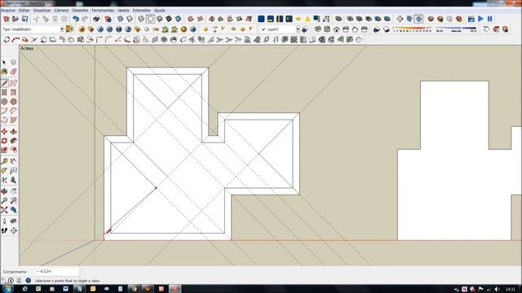Pick the Polygon tool
Screen dimensions: 522x293
click(13, 101)
